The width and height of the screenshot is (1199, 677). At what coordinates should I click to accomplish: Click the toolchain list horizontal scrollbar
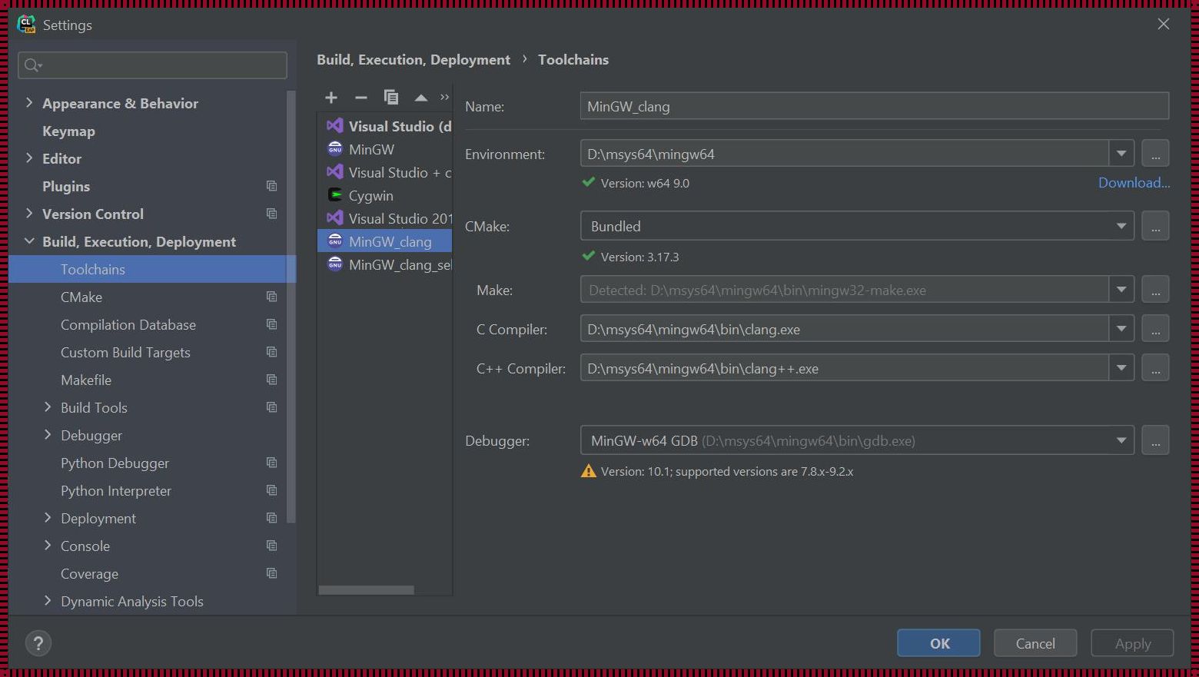(367, 590)
